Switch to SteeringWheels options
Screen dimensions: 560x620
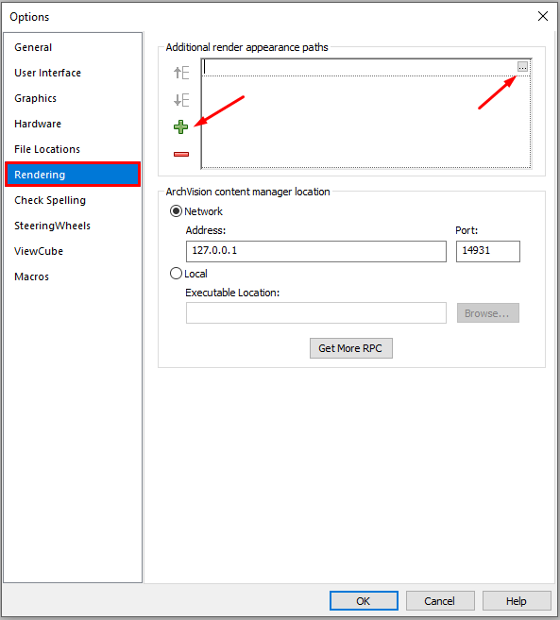[73, 226]
